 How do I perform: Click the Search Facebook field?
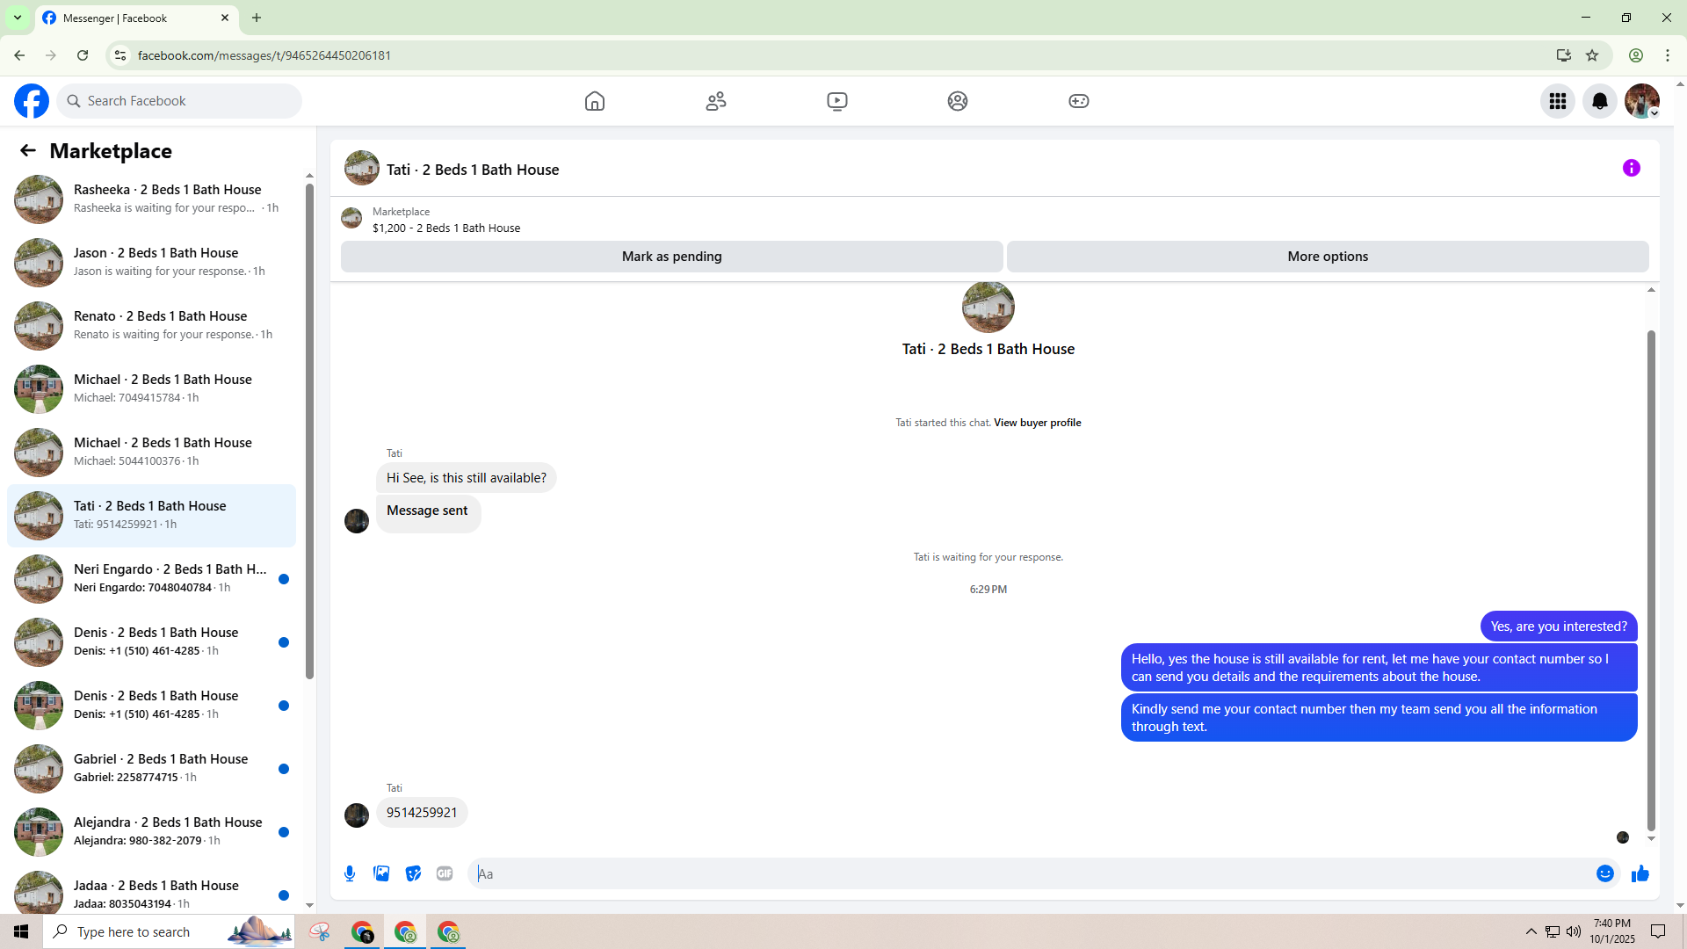click(x=180, y=101)
